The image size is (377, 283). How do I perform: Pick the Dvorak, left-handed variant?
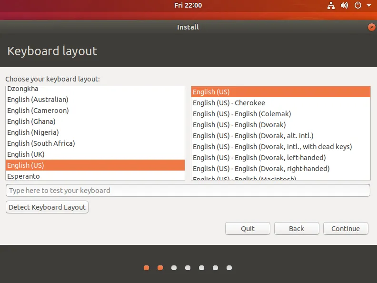(x=280, y=157)
